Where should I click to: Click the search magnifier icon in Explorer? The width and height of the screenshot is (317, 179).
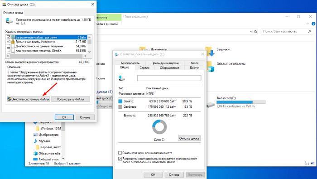(309, 31)
